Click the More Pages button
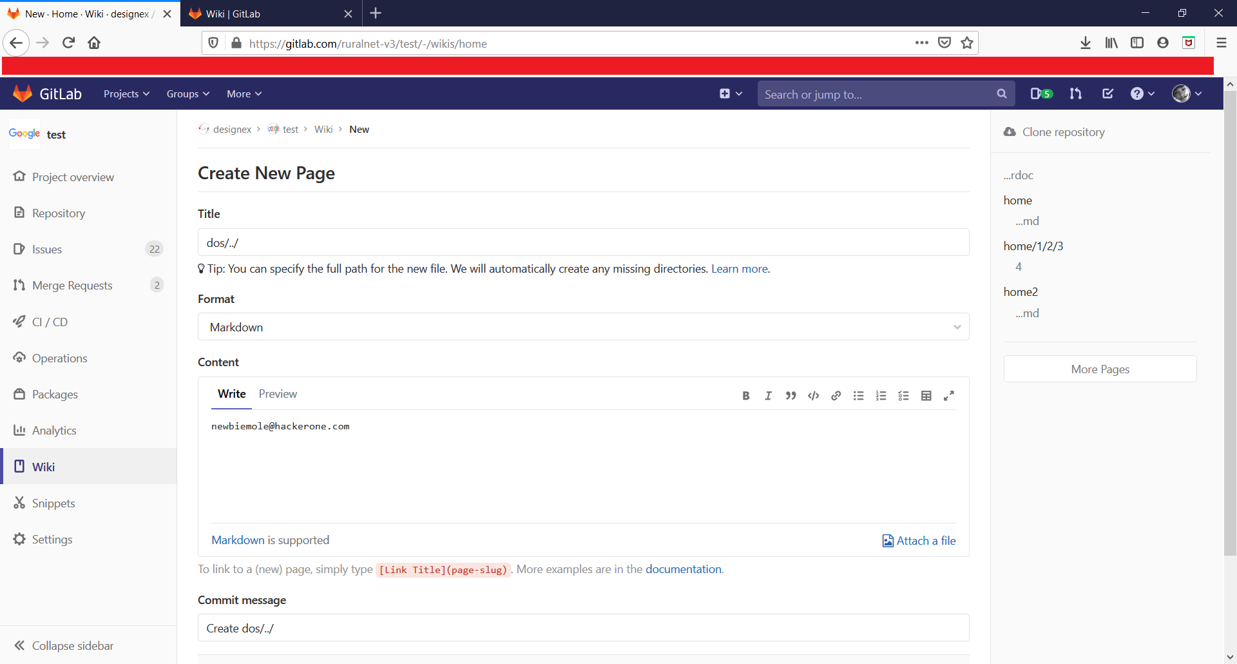The height and width of the screenshot is (664, 1237). click(1100, 369)
